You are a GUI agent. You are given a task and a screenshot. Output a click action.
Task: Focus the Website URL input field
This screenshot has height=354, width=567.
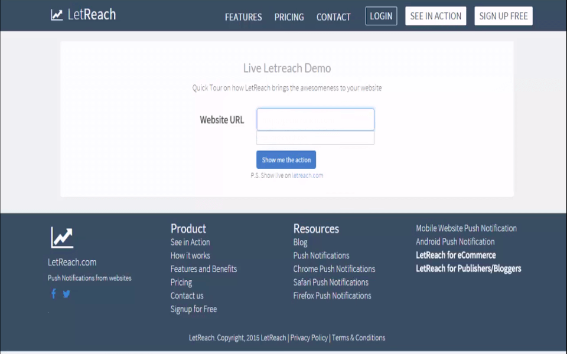315,120
